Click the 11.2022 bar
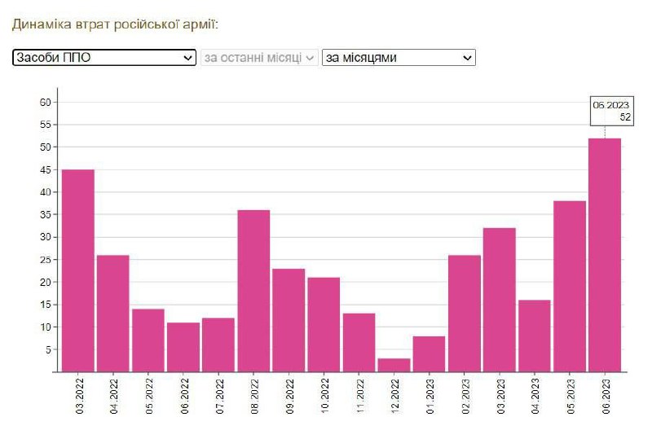652x439 pixels. [359, 342]
